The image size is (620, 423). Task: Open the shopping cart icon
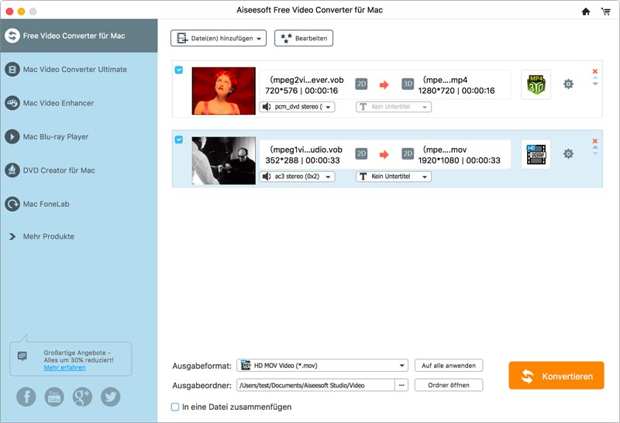click(x=606, y=12)
